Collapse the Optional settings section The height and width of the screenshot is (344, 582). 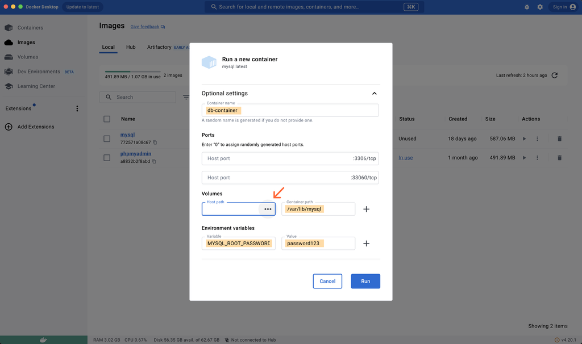tap(374, 93)
